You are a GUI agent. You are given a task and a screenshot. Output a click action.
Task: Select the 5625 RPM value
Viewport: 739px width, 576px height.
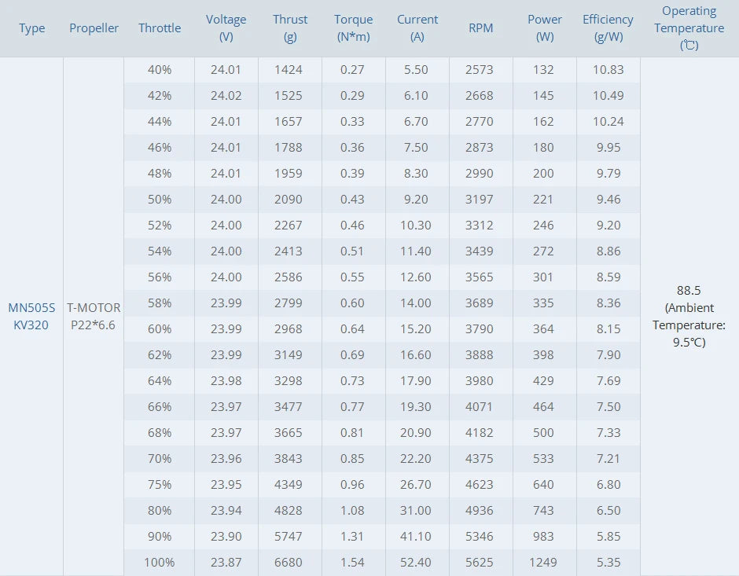click(x=480, y=563)
